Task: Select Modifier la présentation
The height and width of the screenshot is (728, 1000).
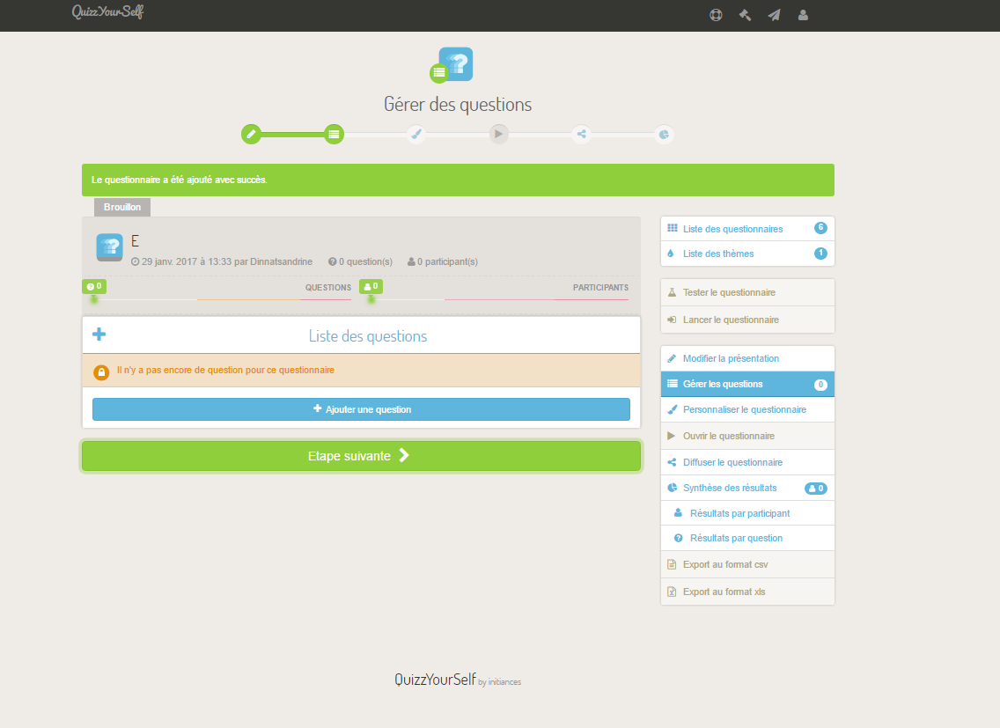Action: click(731, 358)
